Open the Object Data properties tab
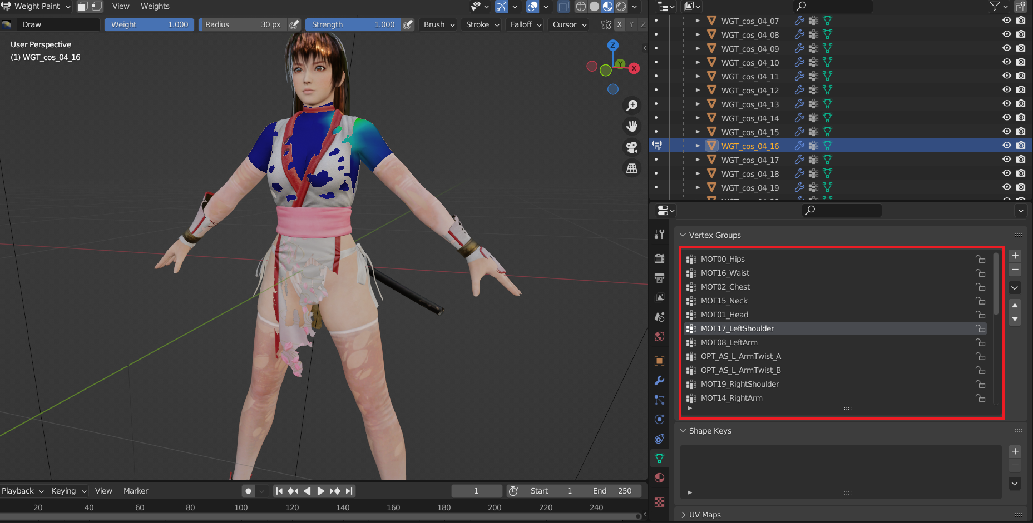Viewport: 1033px width, 523px height. [659, 458]
